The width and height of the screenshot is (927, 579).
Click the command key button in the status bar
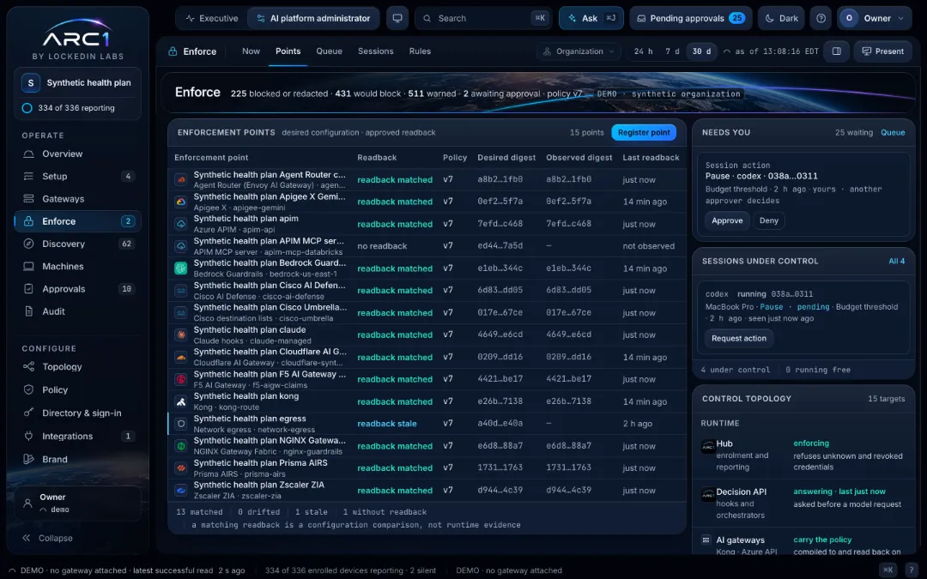click(888, 570)
